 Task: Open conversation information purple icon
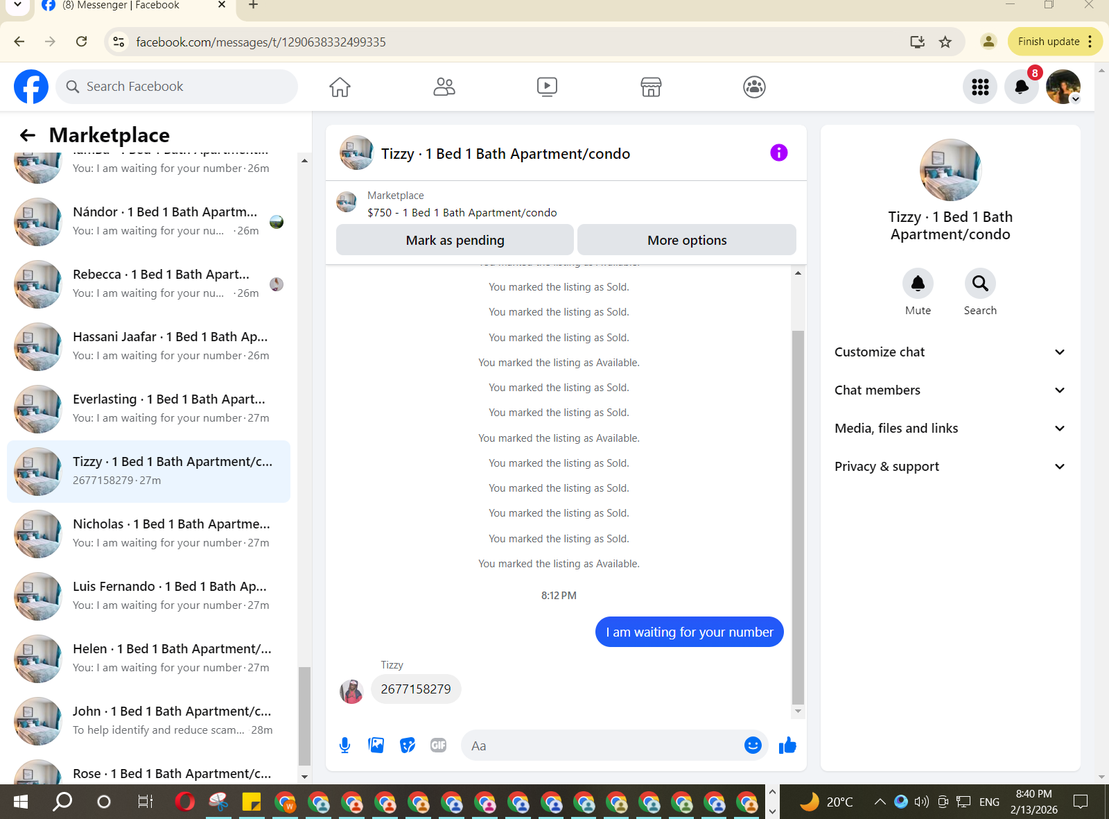779,153
